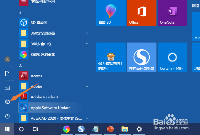
Task: Click the Windows Start button
Action: 7,129
